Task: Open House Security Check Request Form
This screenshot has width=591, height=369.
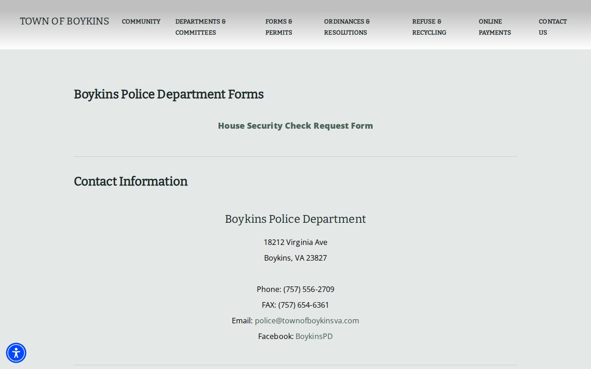Action: point(295,125)
